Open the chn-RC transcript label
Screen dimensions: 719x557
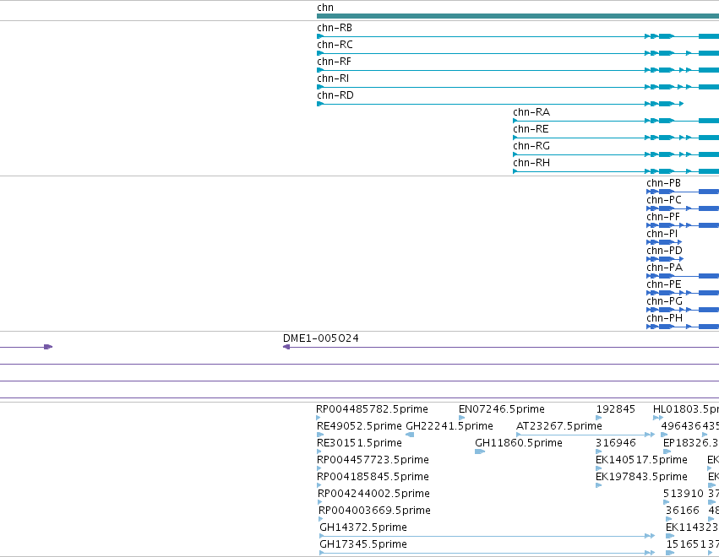(335, 45)
